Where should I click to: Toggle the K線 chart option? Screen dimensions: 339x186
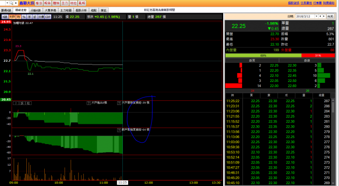pos(5,16)
